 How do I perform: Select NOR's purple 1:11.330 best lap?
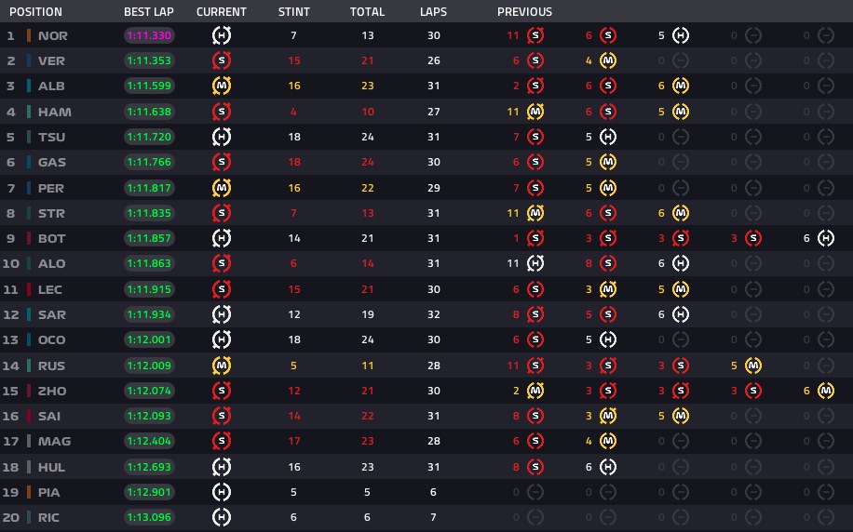[x=149, y=35]
